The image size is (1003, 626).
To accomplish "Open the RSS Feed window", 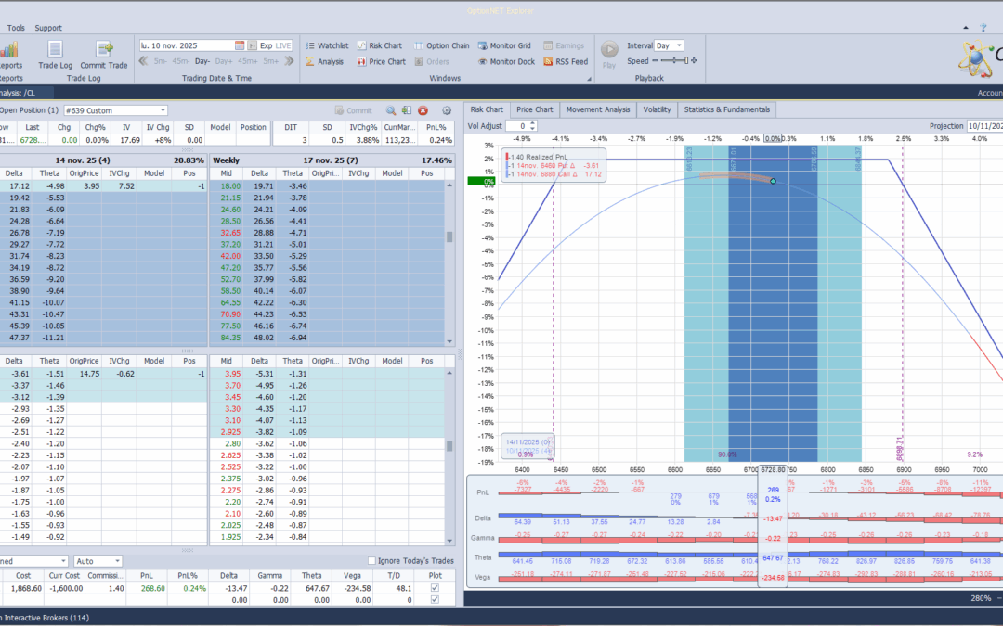I will [x=566, y=61].
